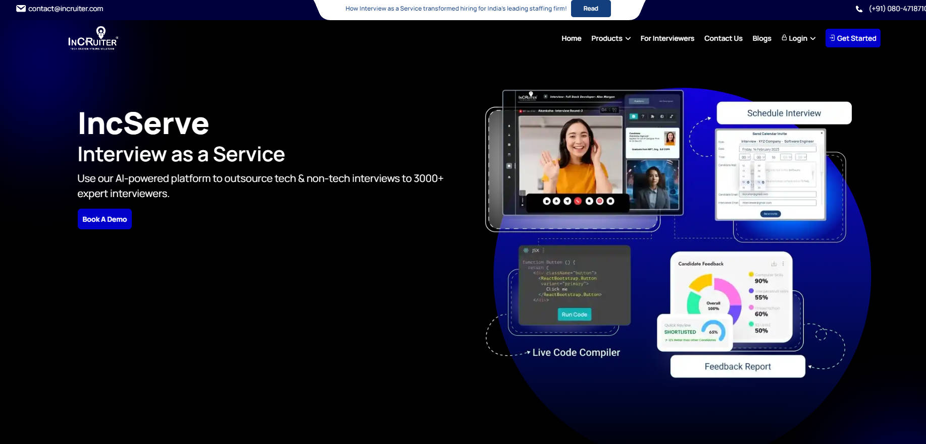Click the Get Started button
926x444 pixels.
[x=853, y=38]
